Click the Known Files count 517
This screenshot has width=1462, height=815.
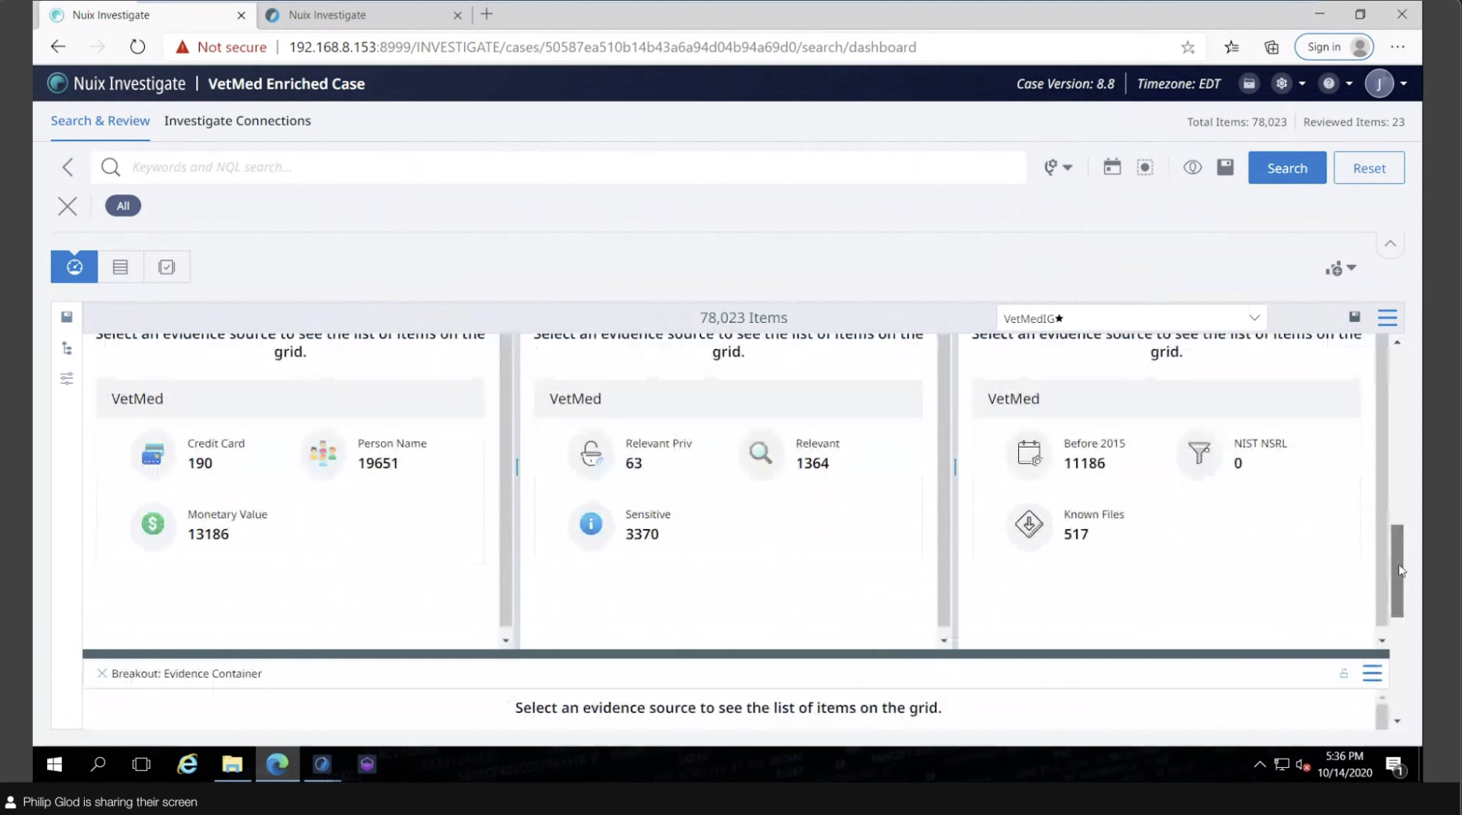pyautogui.click(x=1075, y=534)
